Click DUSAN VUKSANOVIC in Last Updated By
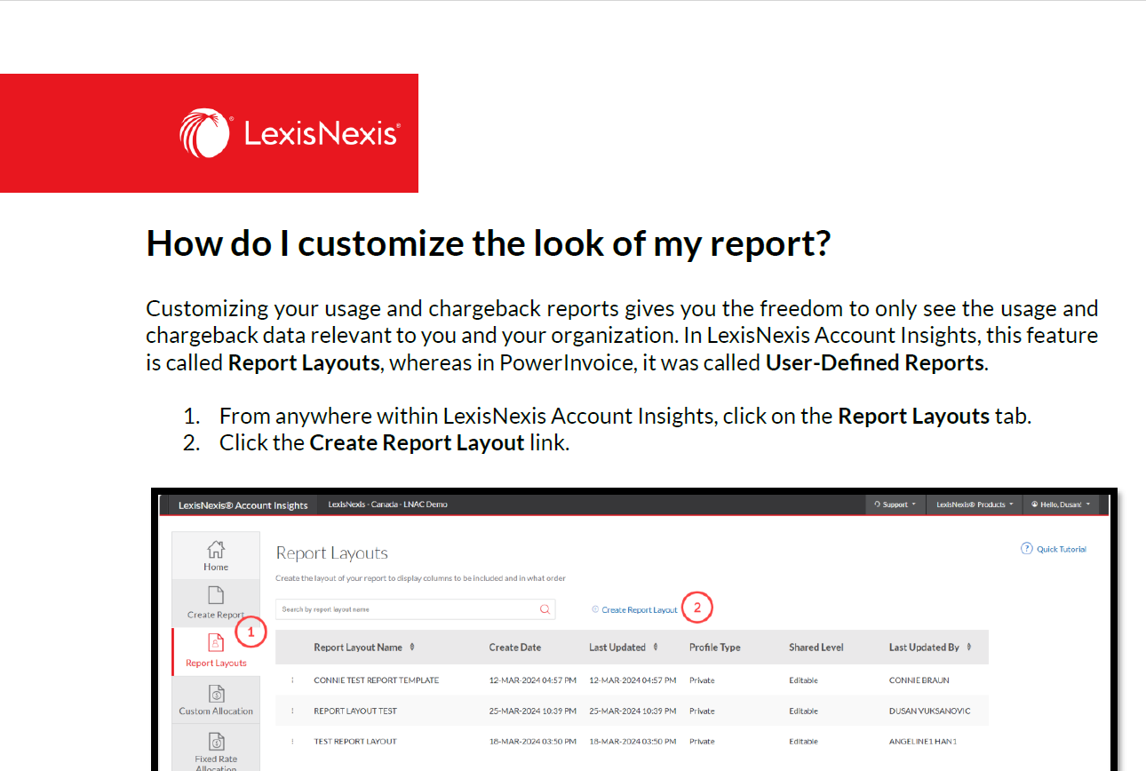 click(x=930, y=711)
